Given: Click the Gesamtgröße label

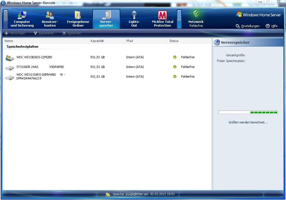Looking at the screenshot, I should point(236,55).
